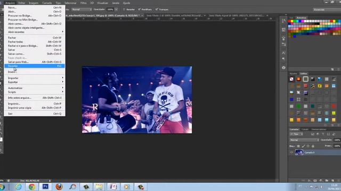Screen dimensions: 341x191
Task: Choose Imprimir uma cópia entry
Action: [x=35, y=108]
